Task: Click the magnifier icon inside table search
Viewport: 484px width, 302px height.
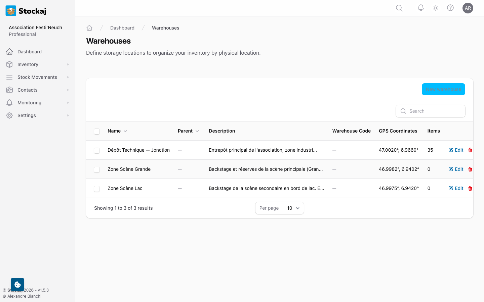Action: [x=403, y=111]
